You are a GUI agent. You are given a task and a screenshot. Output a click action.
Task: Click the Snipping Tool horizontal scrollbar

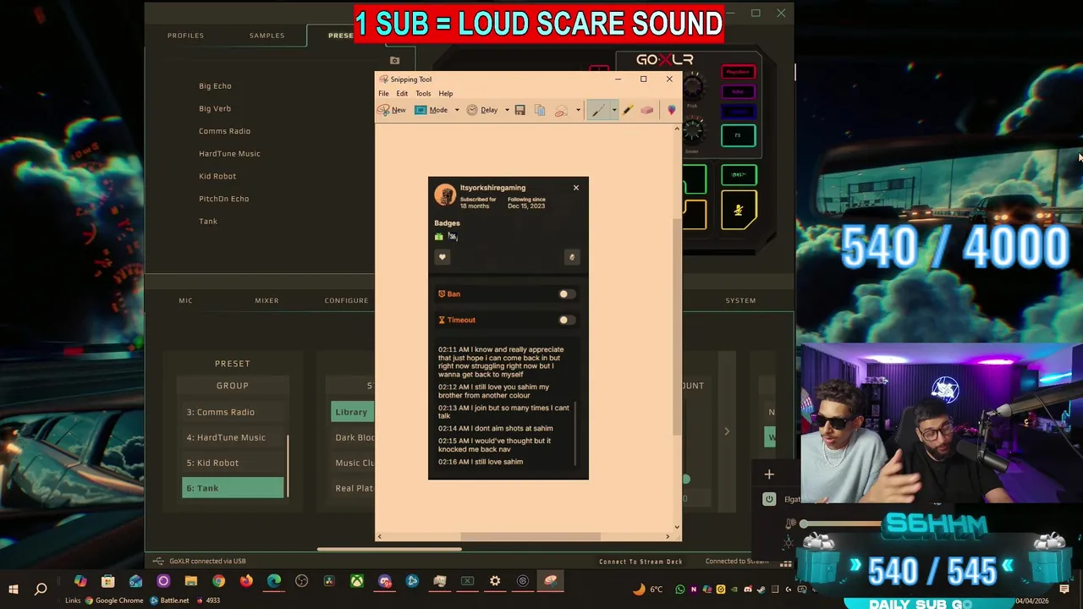click(531, 536)
